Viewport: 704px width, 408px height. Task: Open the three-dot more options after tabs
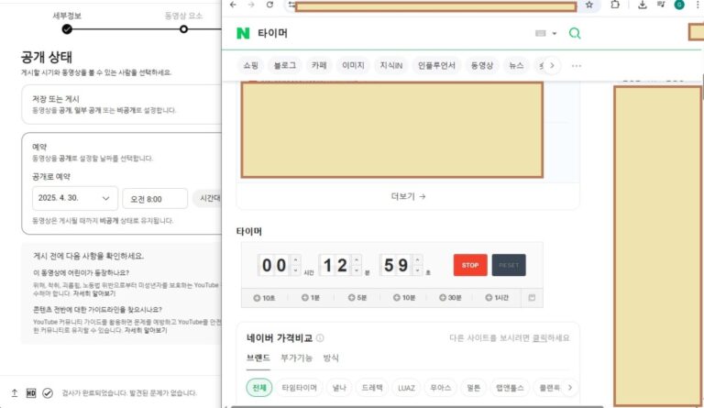[x=577, y=66]
